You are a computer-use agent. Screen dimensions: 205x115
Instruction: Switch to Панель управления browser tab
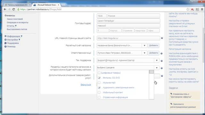click(18, 5)
